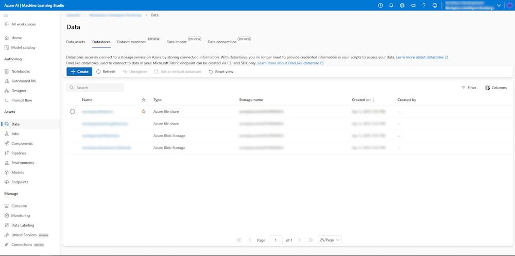Open the Filter panel
Image resolution: width=515 pixels, height=256 pixels.
(x=469, y=88)
